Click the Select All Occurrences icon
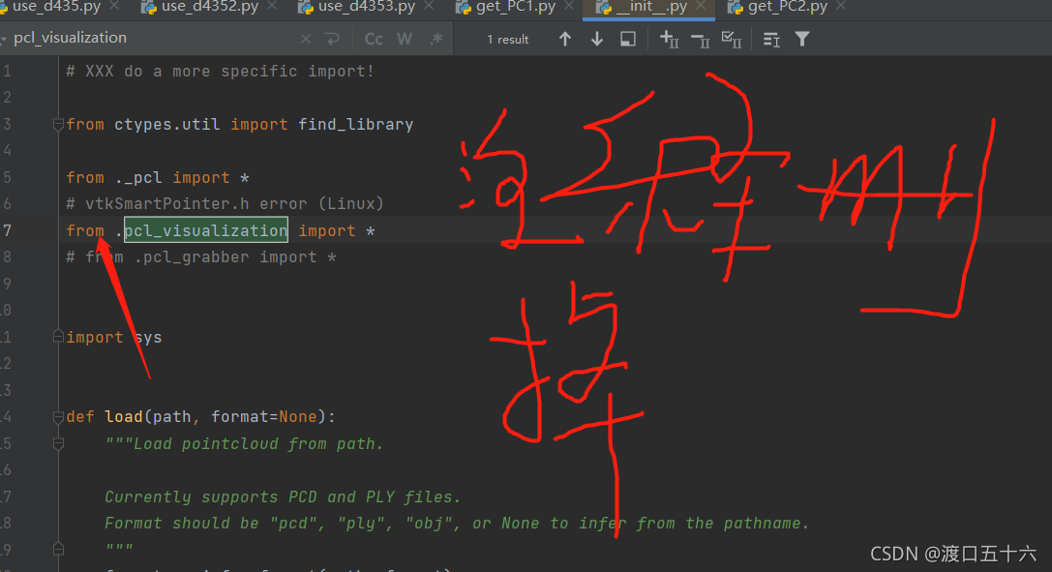The width and height of the screenshot is (1052, 572). (x=731, y=39)
